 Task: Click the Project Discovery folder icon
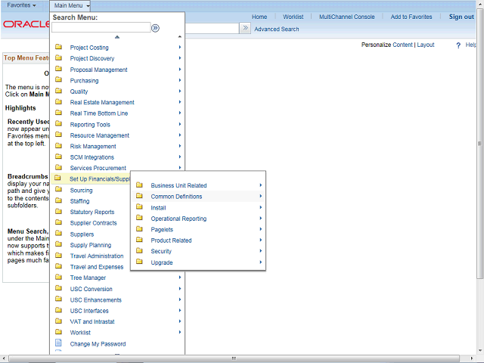tap(58, 57)
